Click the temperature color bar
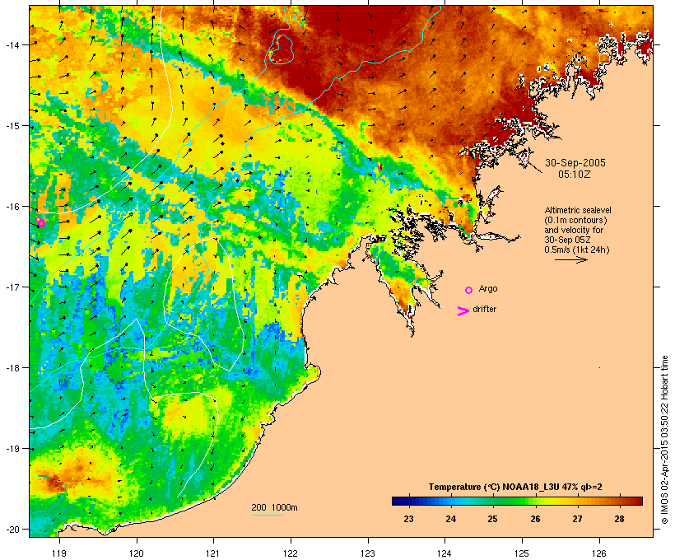This screenshot has height=560, width=675. tap(517, 501)
